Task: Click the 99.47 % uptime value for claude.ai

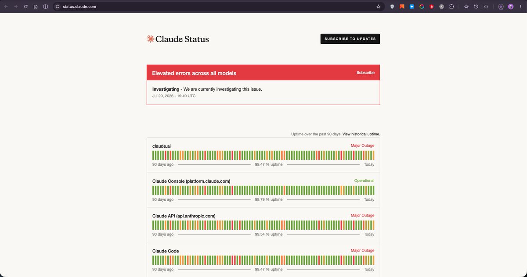Action: [x=269, y=164]
